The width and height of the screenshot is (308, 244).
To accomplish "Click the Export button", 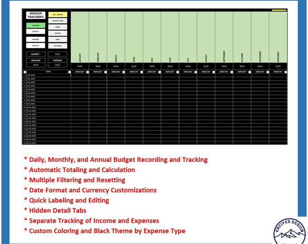I will (58, 33).
